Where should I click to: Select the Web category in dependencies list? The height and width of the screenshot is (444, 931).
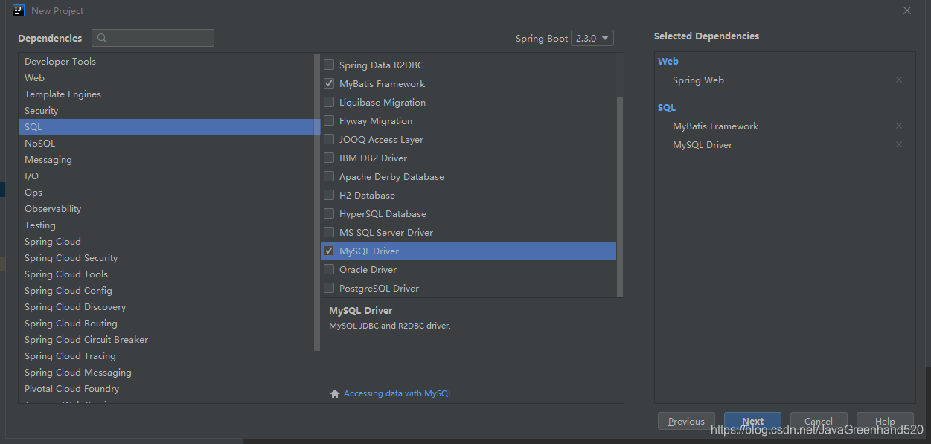tap(169, 77)
